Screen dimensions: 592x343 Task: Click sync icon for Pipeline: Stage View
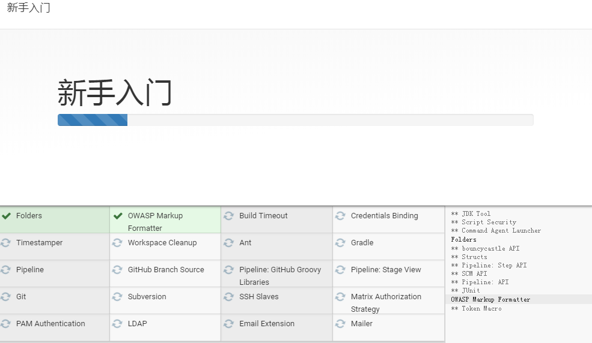(x=340, y=270)
